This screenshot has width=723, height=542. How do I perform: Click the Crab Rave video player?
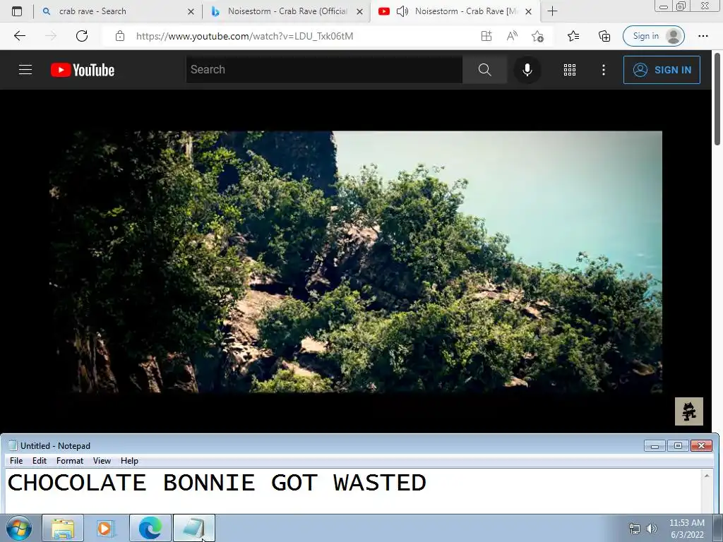pos(356,262)
